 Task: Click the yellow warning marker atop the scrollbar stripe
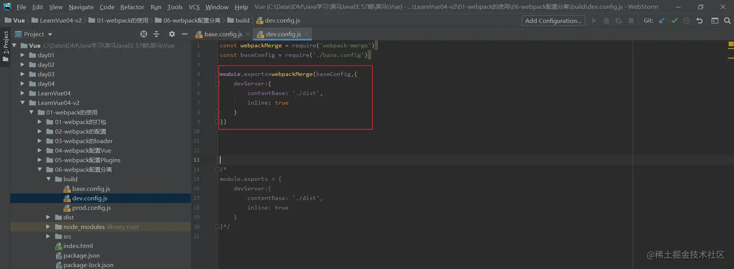click(730, 44)
